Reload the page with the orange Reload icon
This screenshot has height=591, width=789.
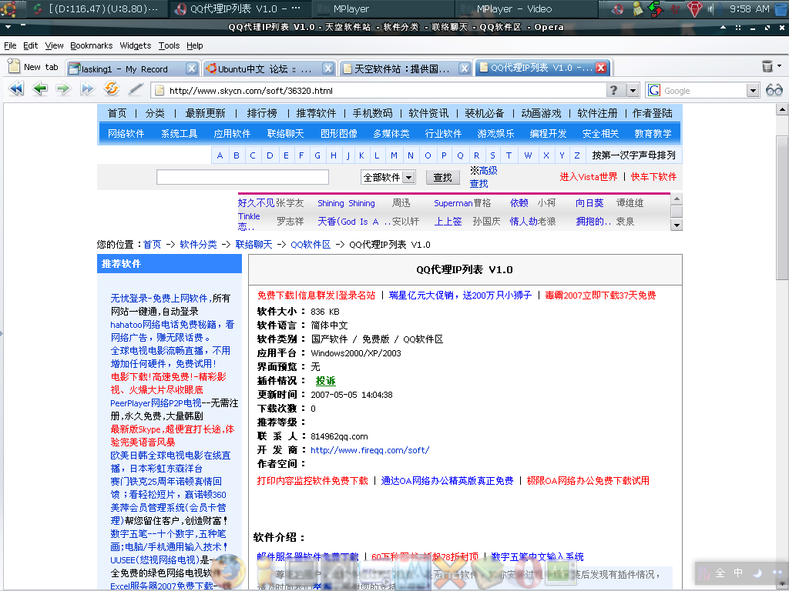click(x=111, y=88)
